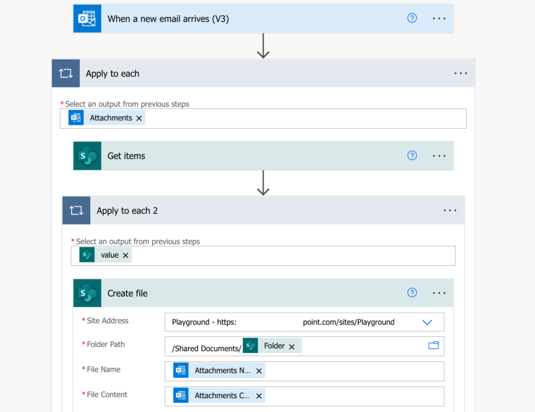535x412 pixels.
Task: Remove the Attachments Name token from File Name
Action: [259, 371]
